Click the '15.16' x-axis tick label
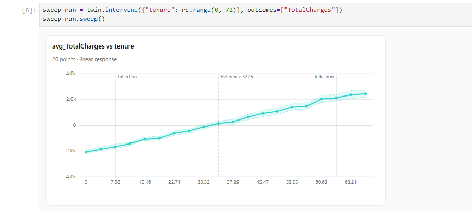475x216 pixels. tap(145, 182)
